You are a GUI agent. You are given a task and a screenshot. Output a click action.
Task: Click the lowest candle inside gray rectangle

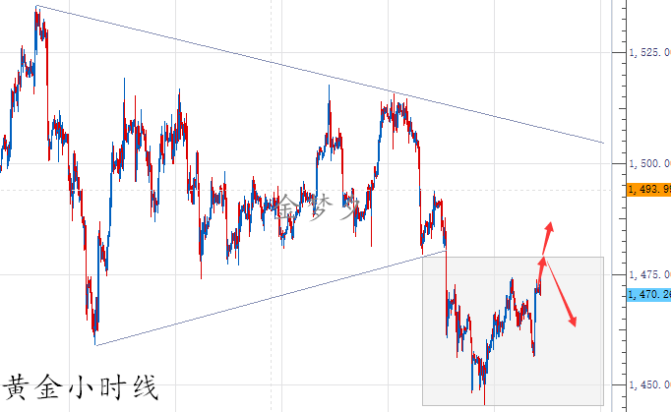coord(484,401)
